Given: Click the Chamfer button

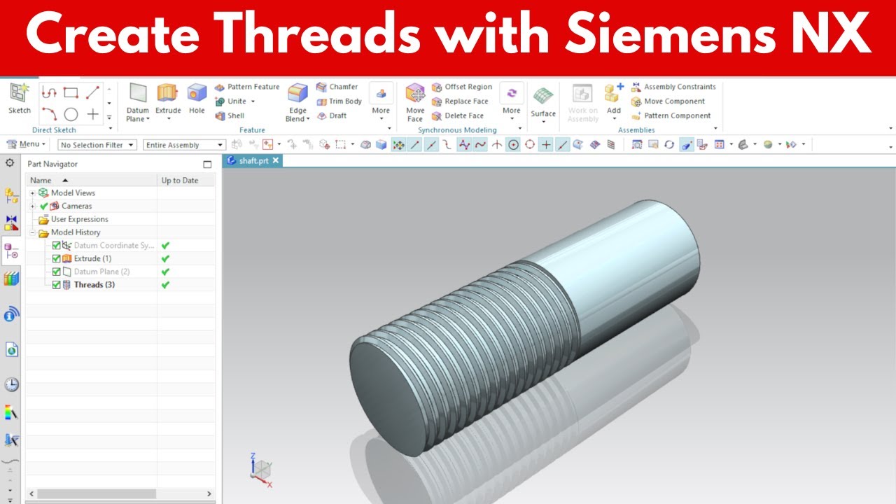Looking at the screenshot, I should [337, 87].
